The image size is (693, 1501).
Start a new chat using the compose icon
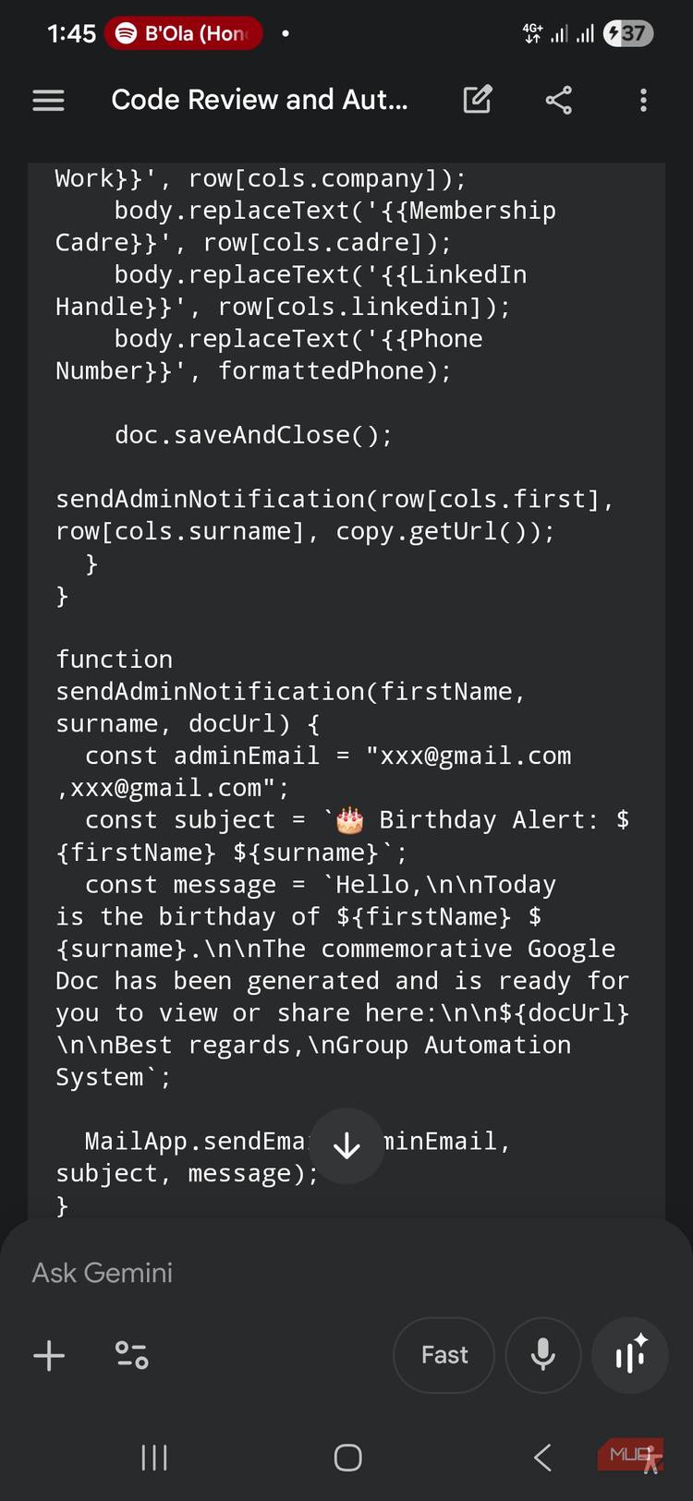click(477, 100)
